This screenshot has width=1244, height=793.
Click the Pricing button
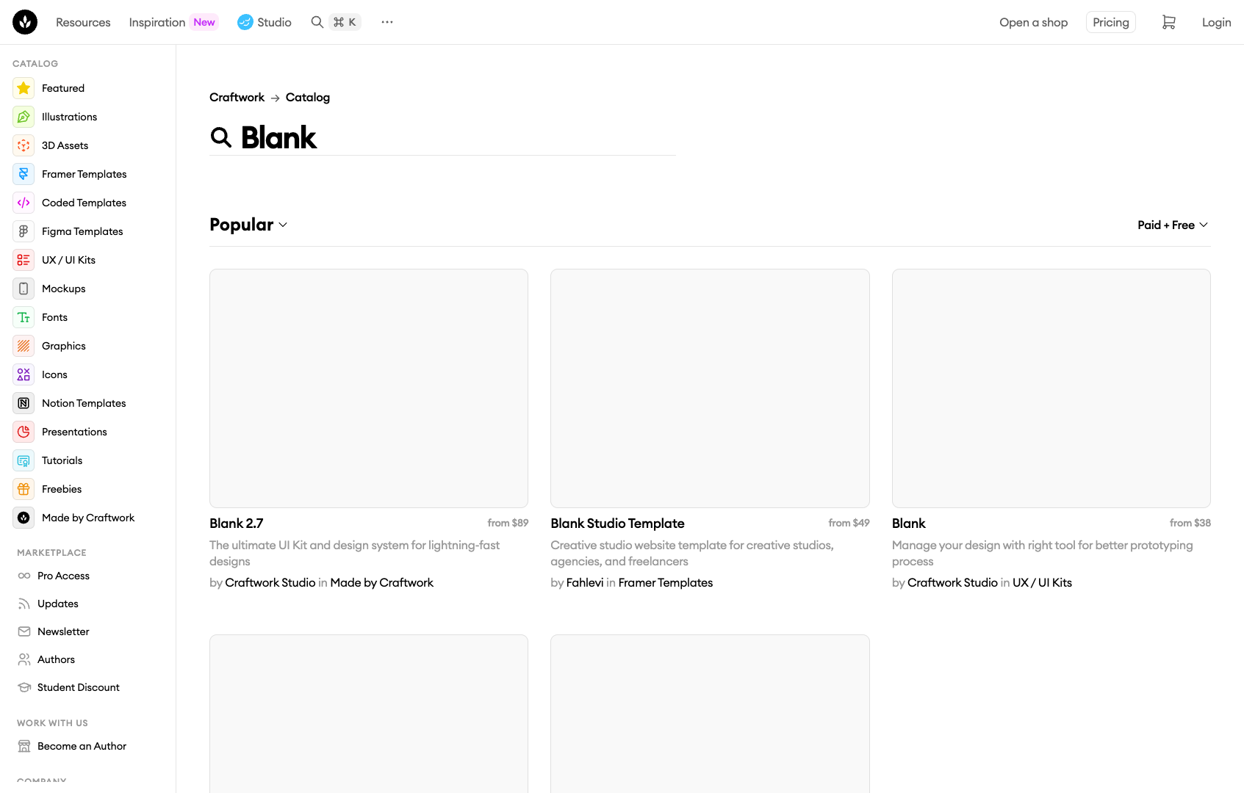tap(1110, 22)
